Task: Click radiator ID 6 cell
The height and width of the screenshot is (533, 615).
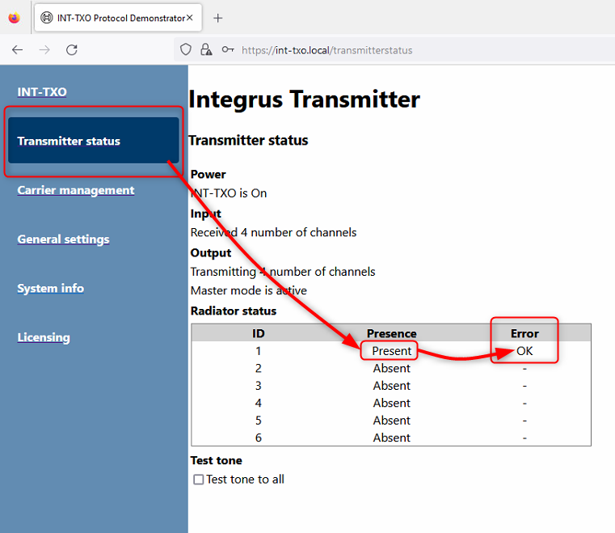Action: click(258, 438)
